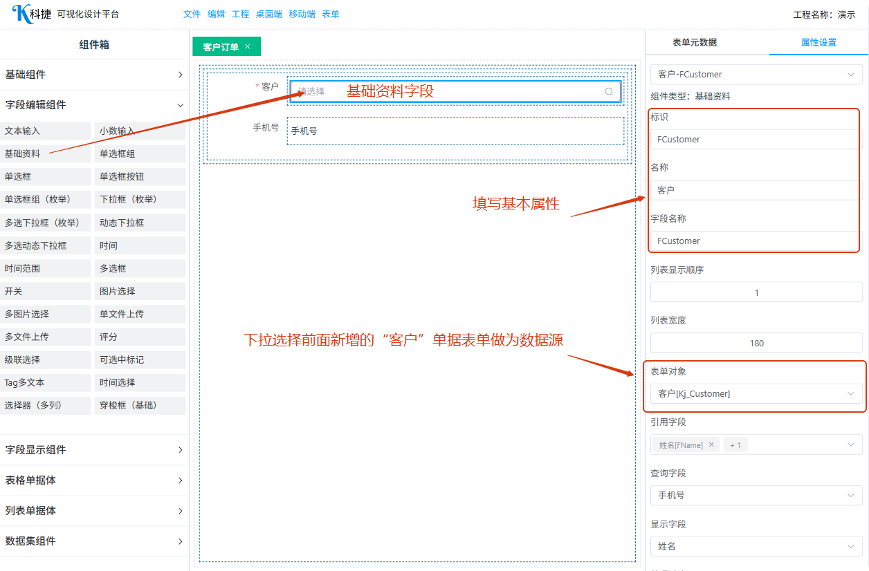Expand the 表格单据体 section

(x=94, y=480)
